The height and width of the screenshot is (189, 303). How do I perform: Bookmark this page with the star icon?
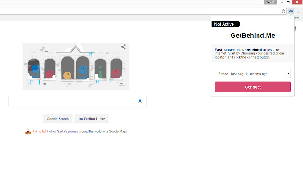point(284,11)
